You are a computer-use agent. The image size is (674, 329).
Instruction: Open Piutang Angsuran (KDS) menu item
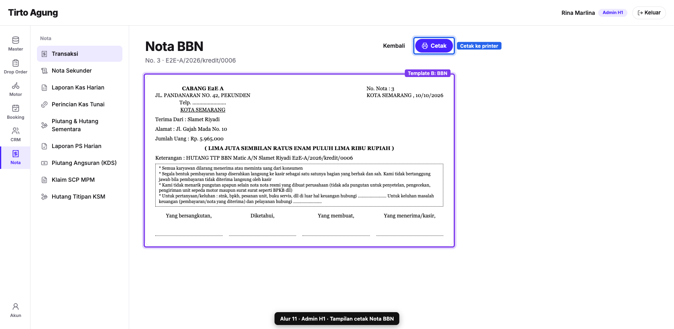point(79,163)
